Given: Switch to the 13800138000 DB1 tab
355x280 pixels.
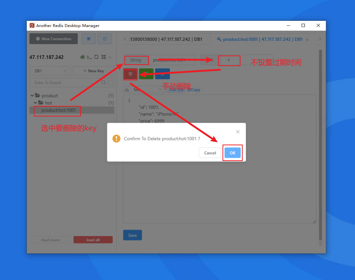Looking at the screenshot, I should (x=166, y=39).
